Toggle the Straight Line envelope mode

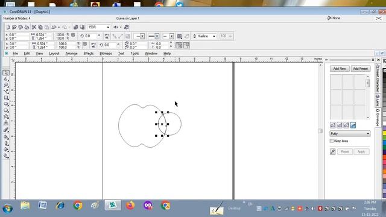tap(332, 125)
